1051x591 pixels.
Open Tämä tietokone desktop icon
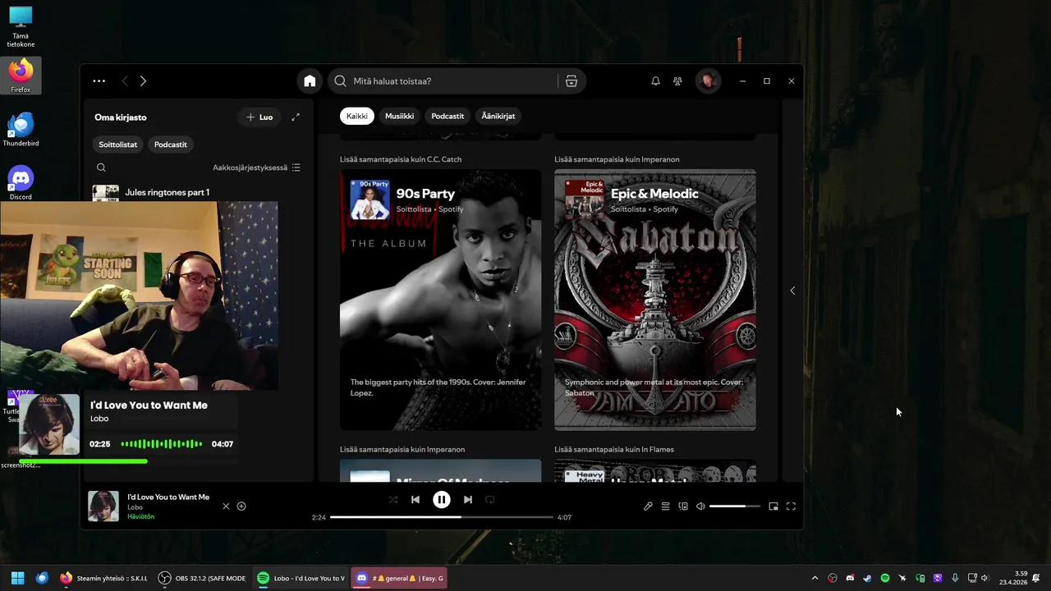21,27
